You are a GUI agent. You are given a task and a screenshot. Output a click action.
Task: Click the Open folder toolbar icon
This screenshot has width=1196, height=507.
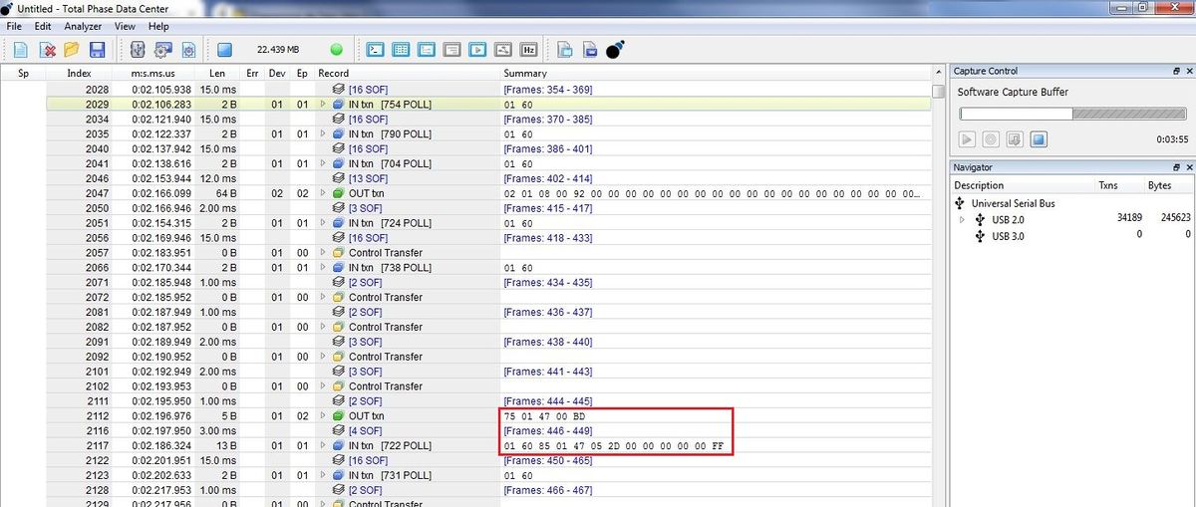click(72, 49)
